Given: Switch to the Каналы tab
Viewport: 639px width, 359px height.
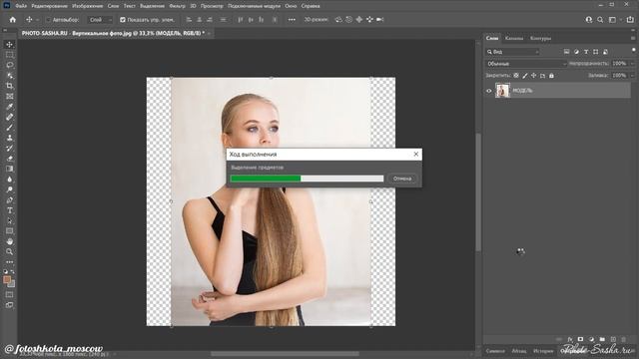Looking at the screenshot, I should coord(514,38).
